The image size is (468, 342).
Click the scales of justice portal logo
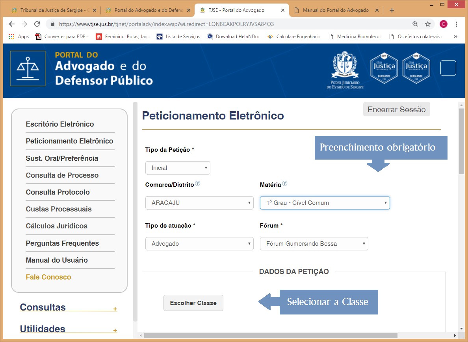click(x=28, y=68)
